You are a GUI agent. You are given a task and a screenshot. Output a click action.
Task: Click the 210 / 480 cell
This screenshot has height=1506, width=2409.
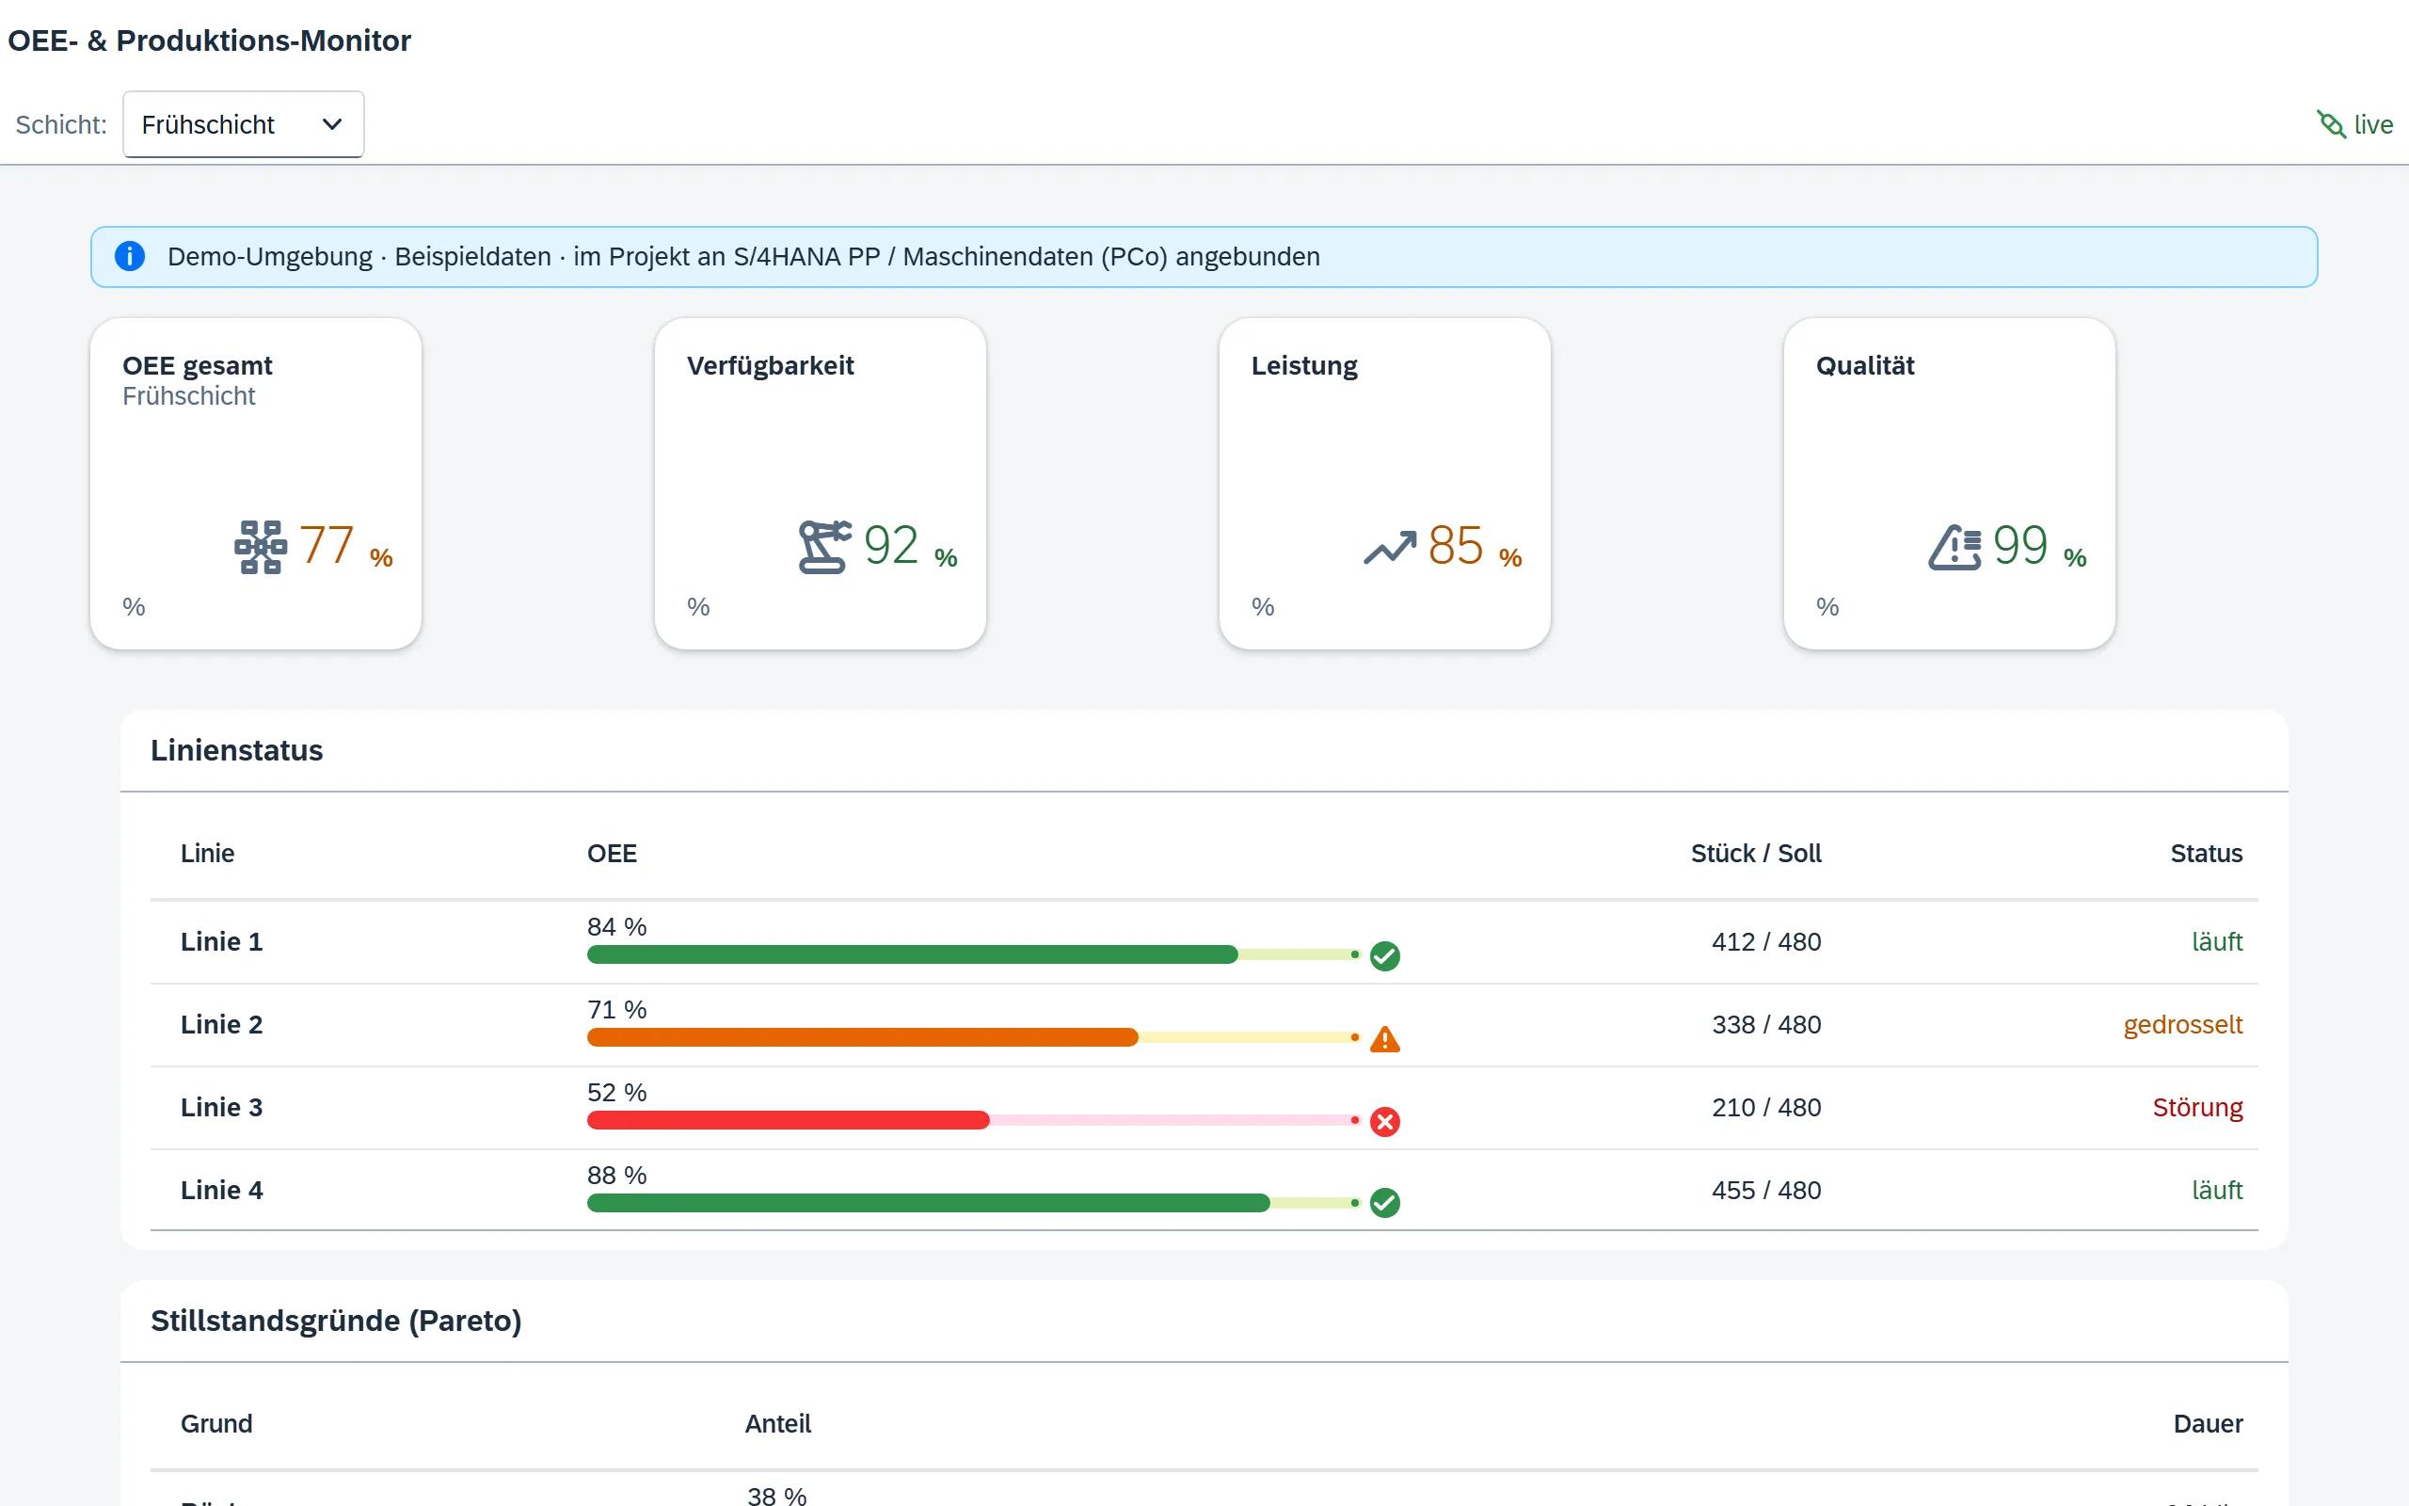click(1766, 1107)
